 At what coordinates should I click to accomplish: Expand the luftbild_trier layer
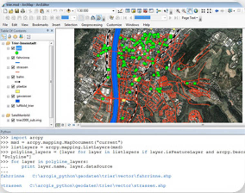[x=8, y=106]
